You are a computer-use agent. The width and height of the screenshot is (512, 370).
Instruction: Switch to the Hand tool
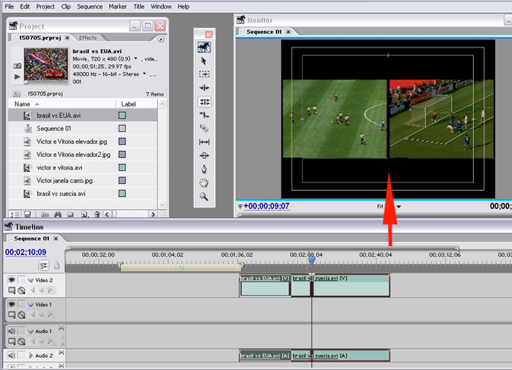[x=204, y=182]
